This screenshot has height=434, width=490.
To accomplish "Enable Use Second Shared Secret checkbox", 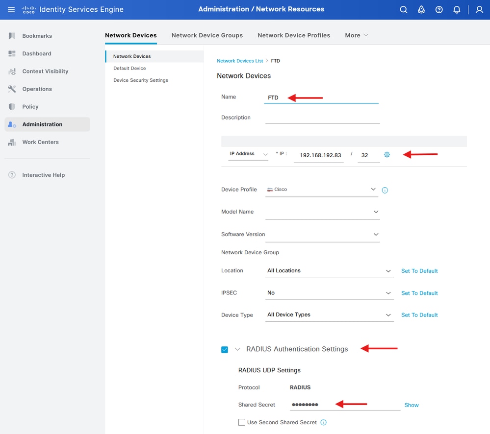I will (x=241, y=422).
